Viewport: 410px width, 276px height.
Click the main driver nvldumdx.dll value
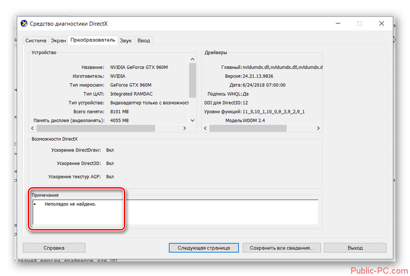(x=282, y=67)
